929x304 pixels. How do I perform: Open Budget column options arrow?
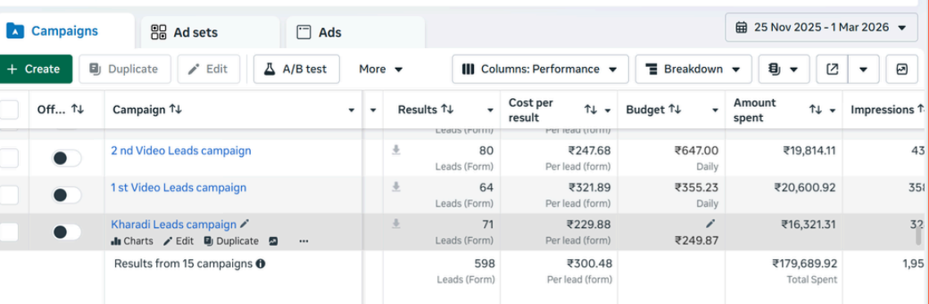point(715,110)
